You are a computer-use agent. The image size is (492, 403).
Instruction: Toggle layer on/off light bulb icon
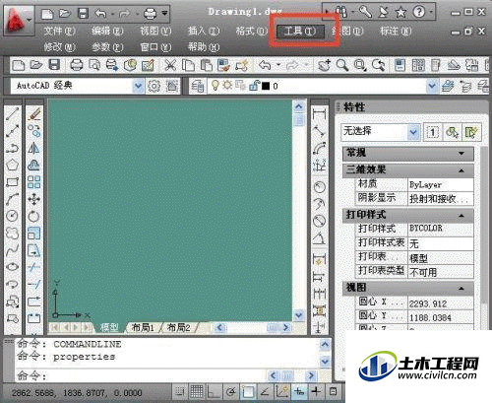click(x=215, y=86)
